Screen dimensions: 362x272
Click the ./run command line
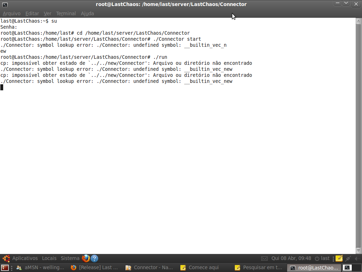84,57
